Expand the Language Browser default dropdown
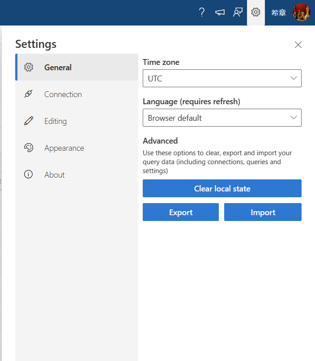Screen dimensions: 315x361 pos(222,118)
